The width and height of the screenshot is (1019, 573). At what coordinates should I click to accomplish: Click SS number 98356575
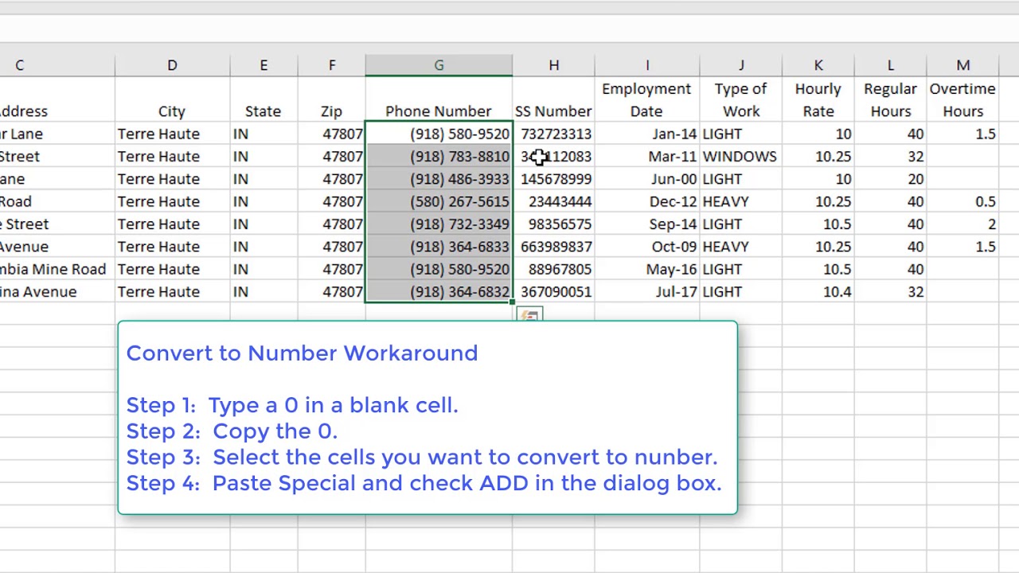coord(553,224)
